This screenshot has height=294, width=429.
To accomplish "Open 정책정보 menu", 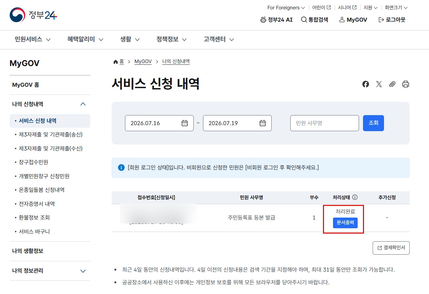I will 172,39.
